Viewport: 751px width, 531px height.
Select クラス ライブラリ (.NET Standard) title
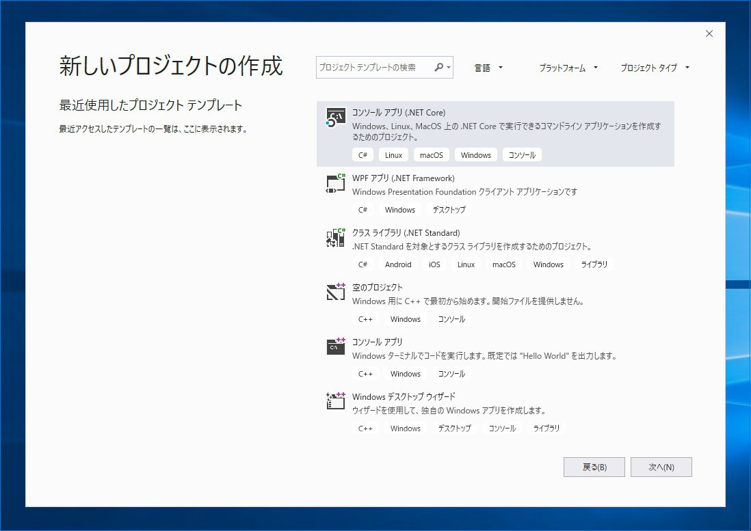tap(406, 233)
